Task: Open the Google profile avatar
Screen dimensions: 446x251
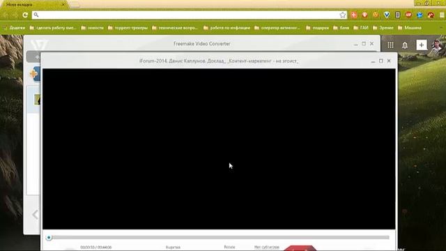Action: click(x=437, y=45)
